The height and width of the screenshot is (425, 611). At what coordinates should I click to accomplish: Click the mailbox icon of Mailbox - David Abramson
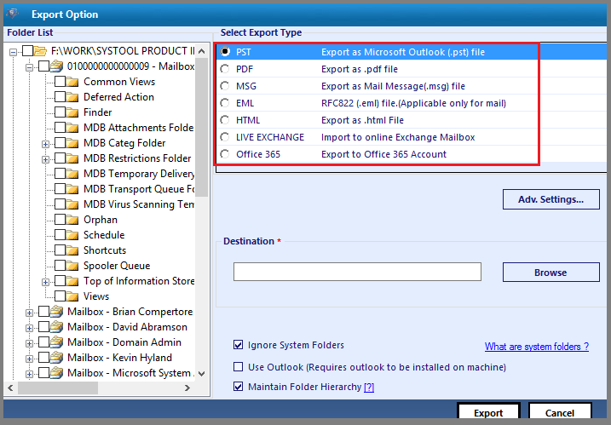tap(57, 326)
